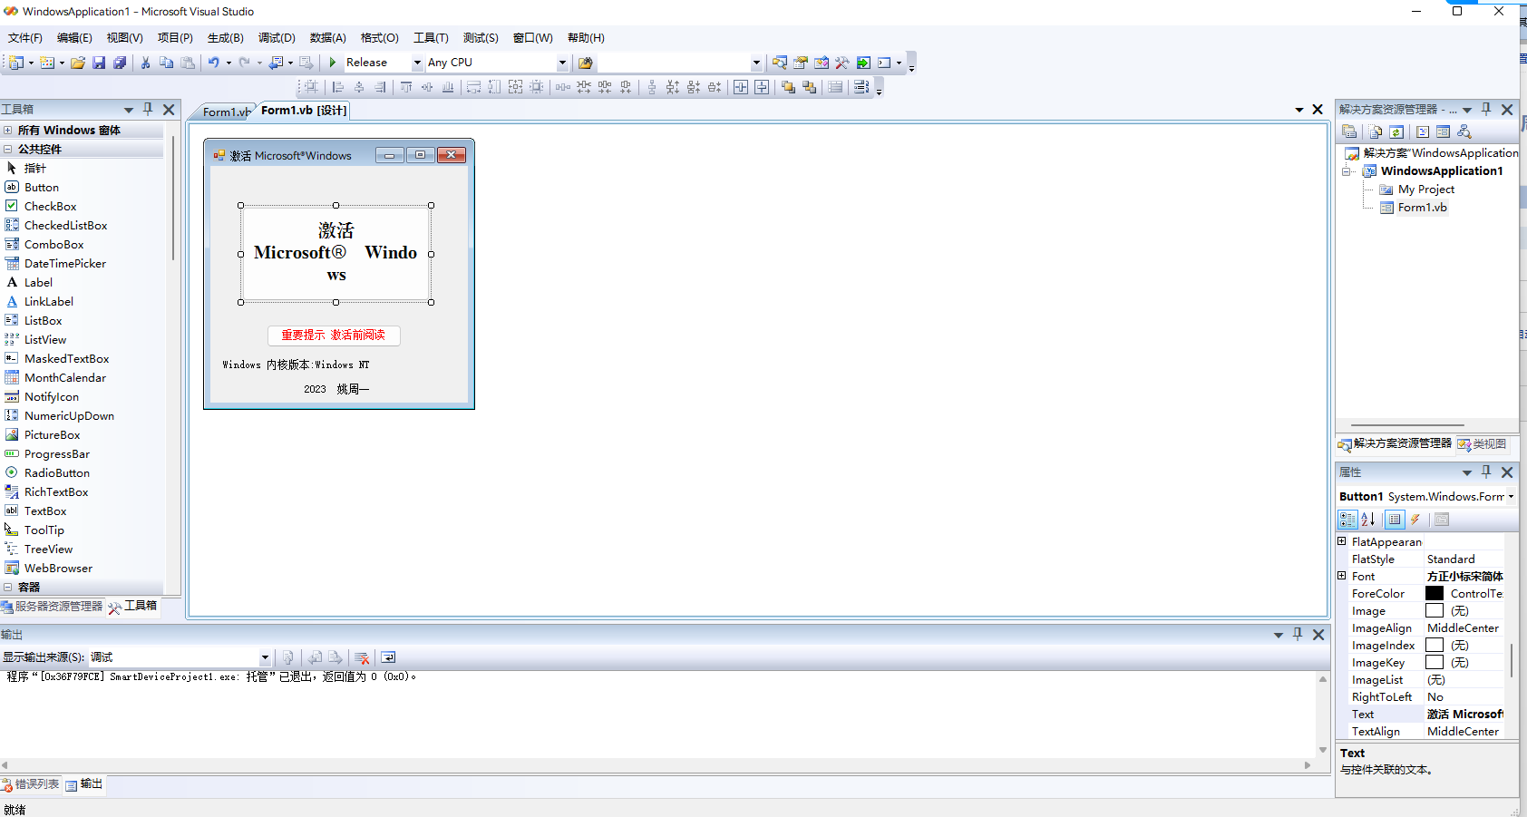This screenshot has height=817, width=1527.
Task: Click the Send to Back icon
Action: (809, 87)
